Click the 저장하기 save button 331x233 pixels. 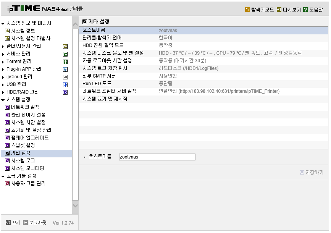(x=312, y=172)
